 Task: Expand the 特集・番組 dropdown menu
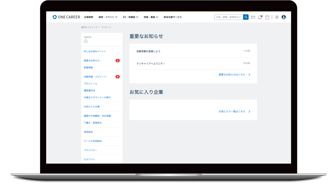[151, 17]
